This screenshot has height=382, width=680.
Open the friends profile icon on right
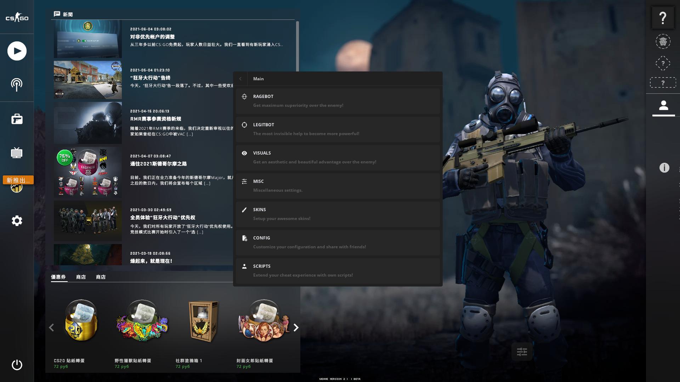tap(663, 105)
